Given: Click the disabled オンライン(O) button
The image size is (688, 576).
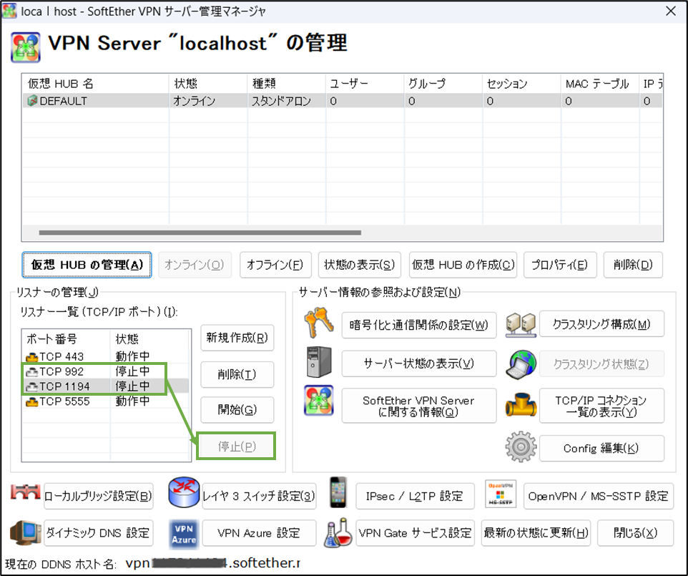Looking at the screenshot, I should point(195,265).
